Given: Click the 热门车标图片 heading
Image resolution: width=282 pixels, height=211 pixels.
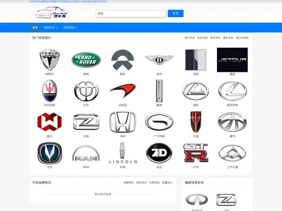Looking at the screenshot, I should pos(42,38).
